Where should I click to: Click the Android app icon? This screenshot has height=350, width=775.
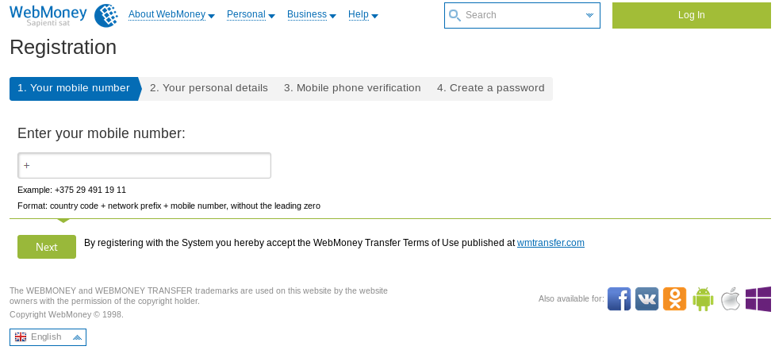click(x=703, y=298)
